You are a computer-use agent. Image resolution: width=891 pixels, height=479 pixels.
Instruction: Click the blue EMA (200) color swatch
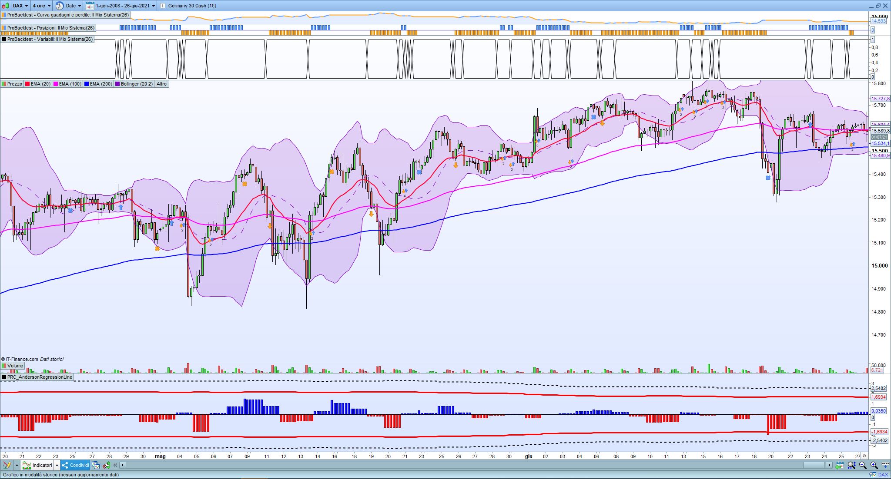87,84
